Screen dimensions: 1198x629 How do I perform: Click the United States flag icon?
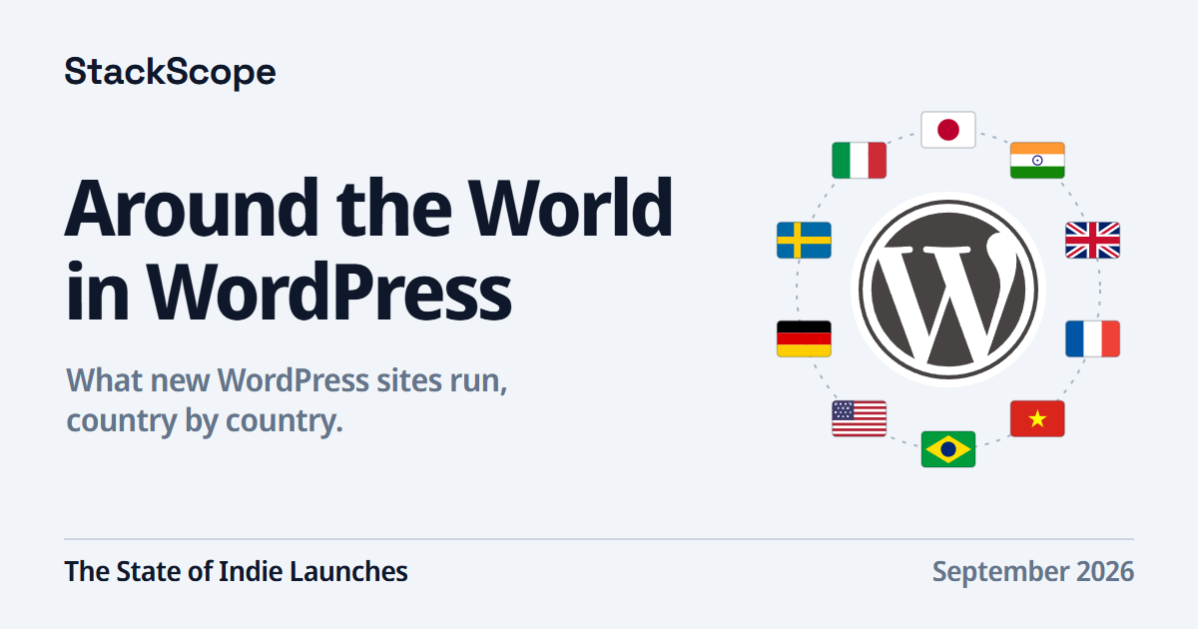coord(860,418)
